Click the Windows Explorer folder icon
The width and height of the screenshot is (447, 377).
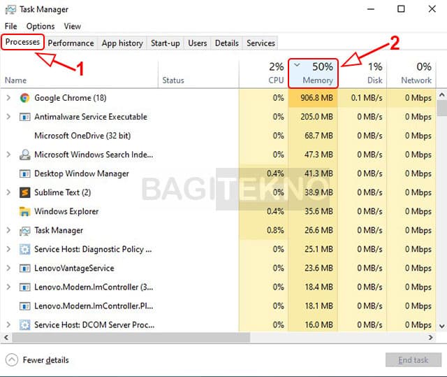[25, 211]
